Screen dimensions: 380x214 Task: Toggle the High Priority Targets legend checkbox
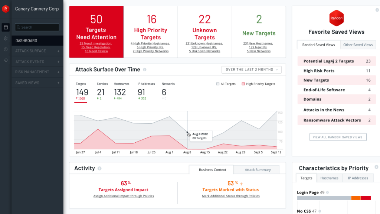click(x=243, y=84)
